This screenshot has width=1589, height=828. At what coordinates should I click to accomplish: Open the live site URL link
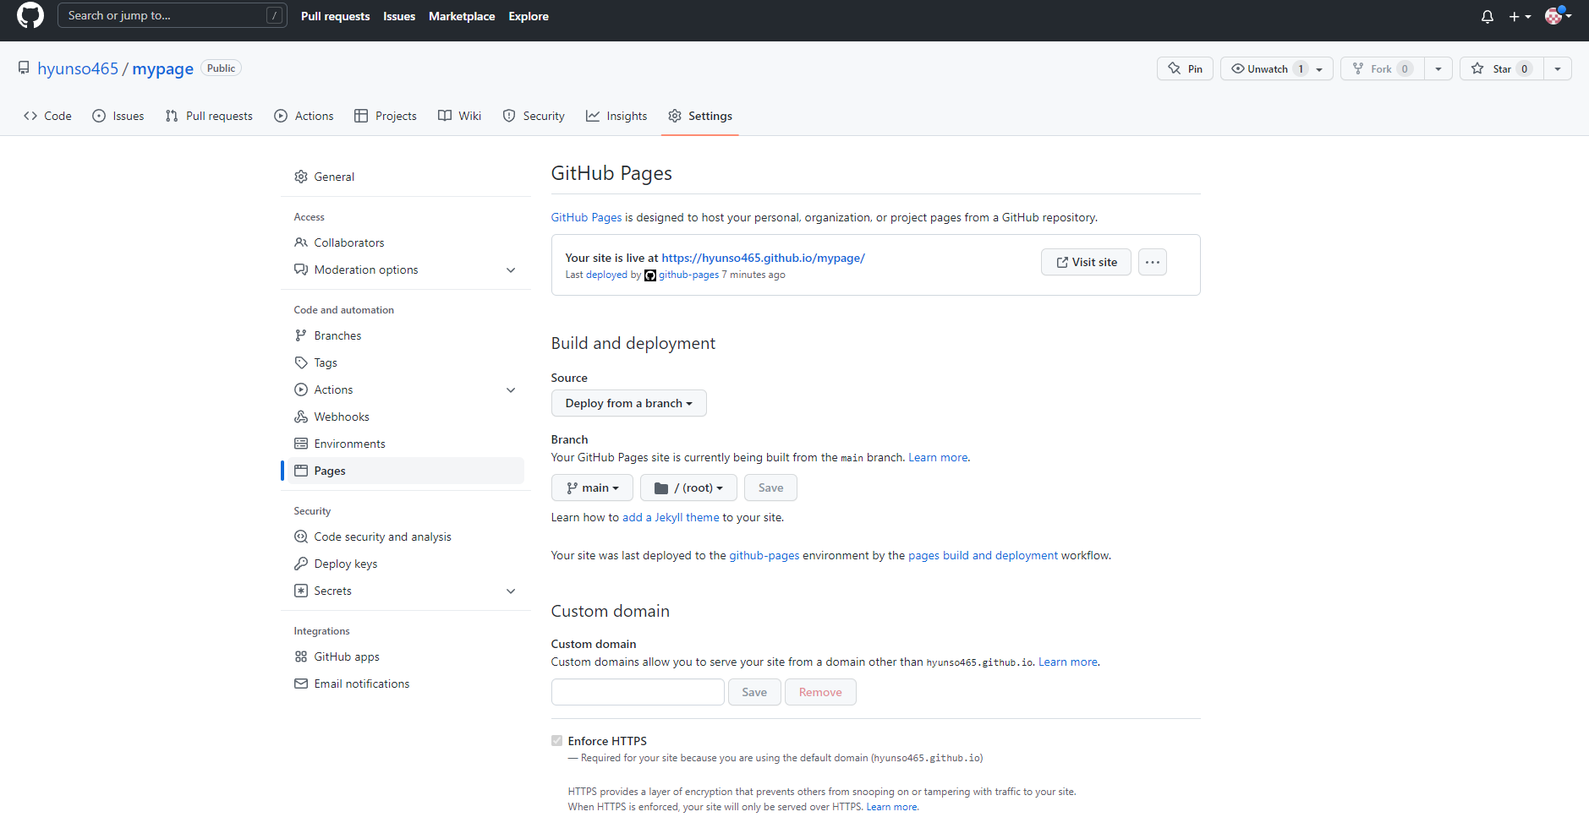pos(763,258)
